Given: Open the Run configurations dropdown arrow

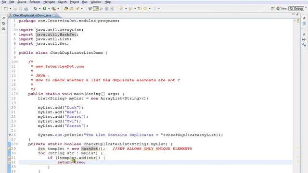Looking at the screenshot, I should click(x=49, y=9).
